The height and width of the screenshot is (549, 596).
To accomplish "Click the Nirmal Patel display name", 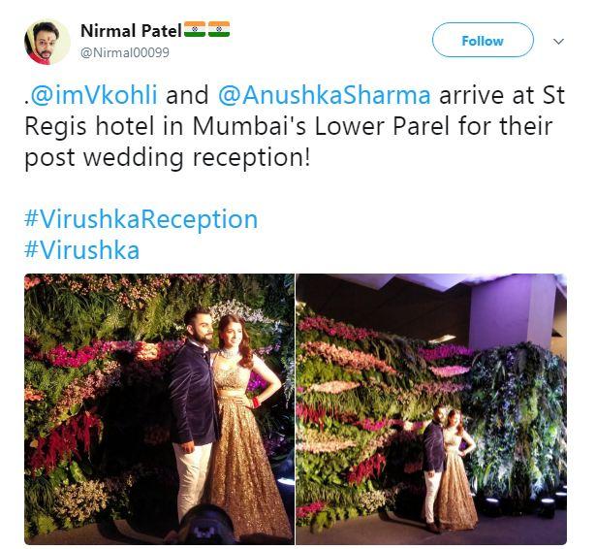I will point(131,30).
